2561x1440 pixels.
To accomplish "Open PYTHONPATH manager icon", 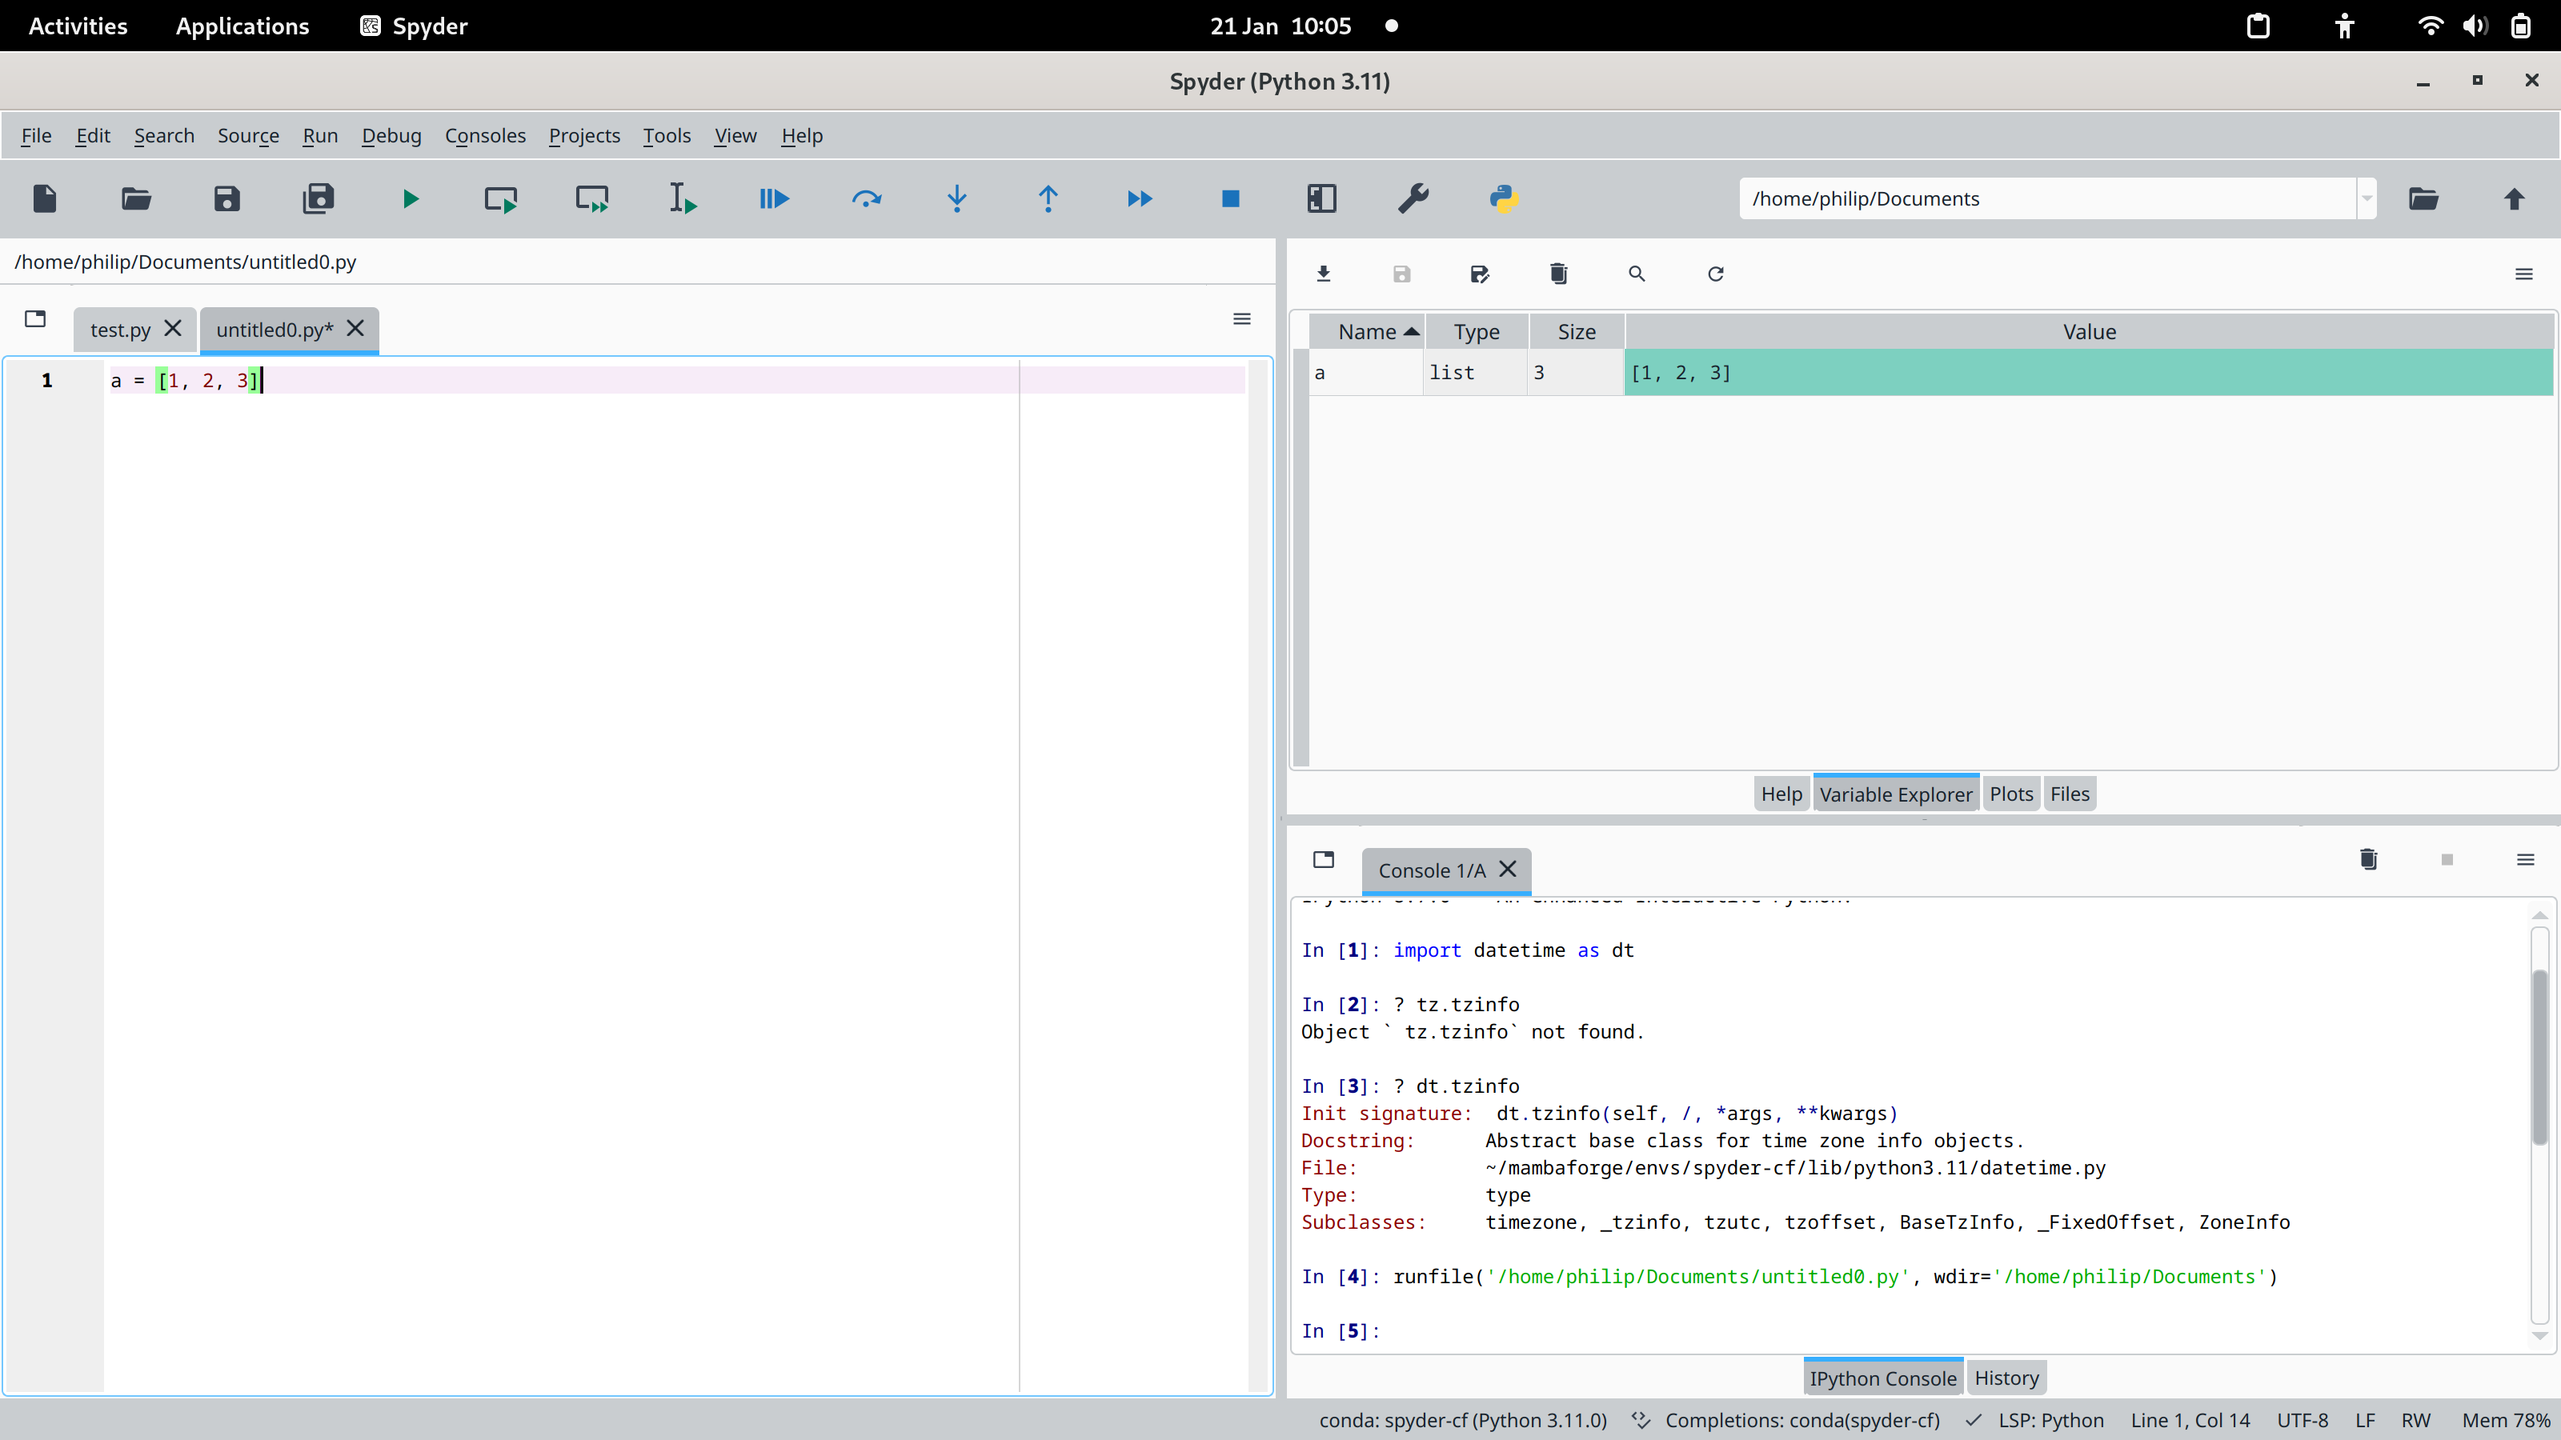I will tap(1505, 198).
